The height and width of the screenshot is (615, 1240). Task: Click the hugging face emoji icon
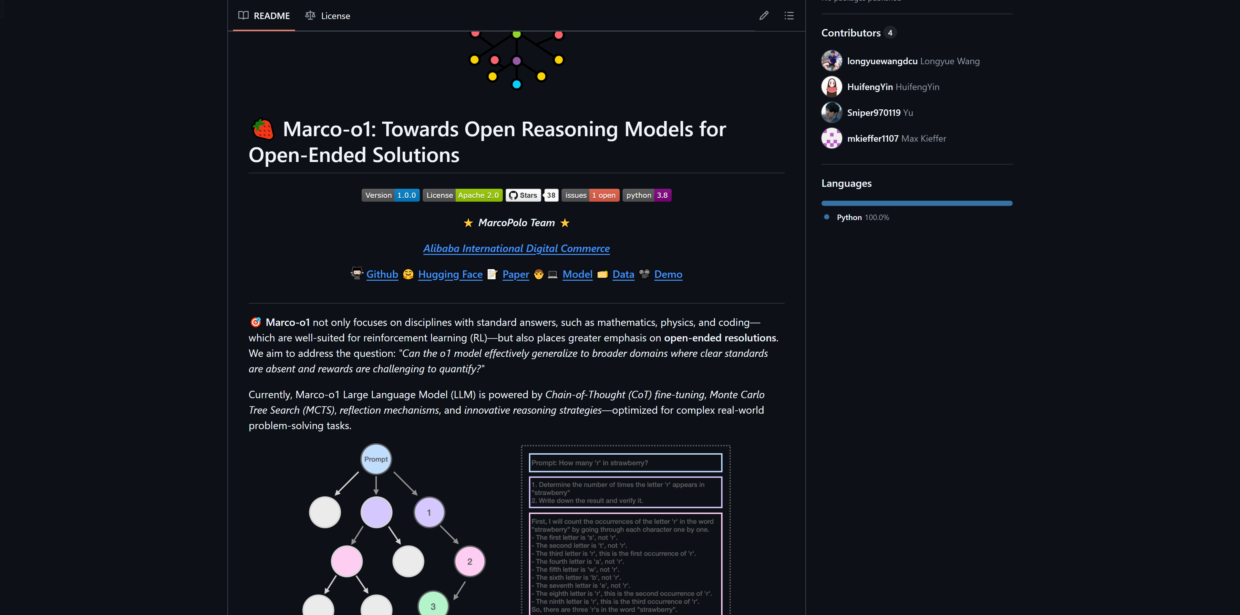coord(408,274)
